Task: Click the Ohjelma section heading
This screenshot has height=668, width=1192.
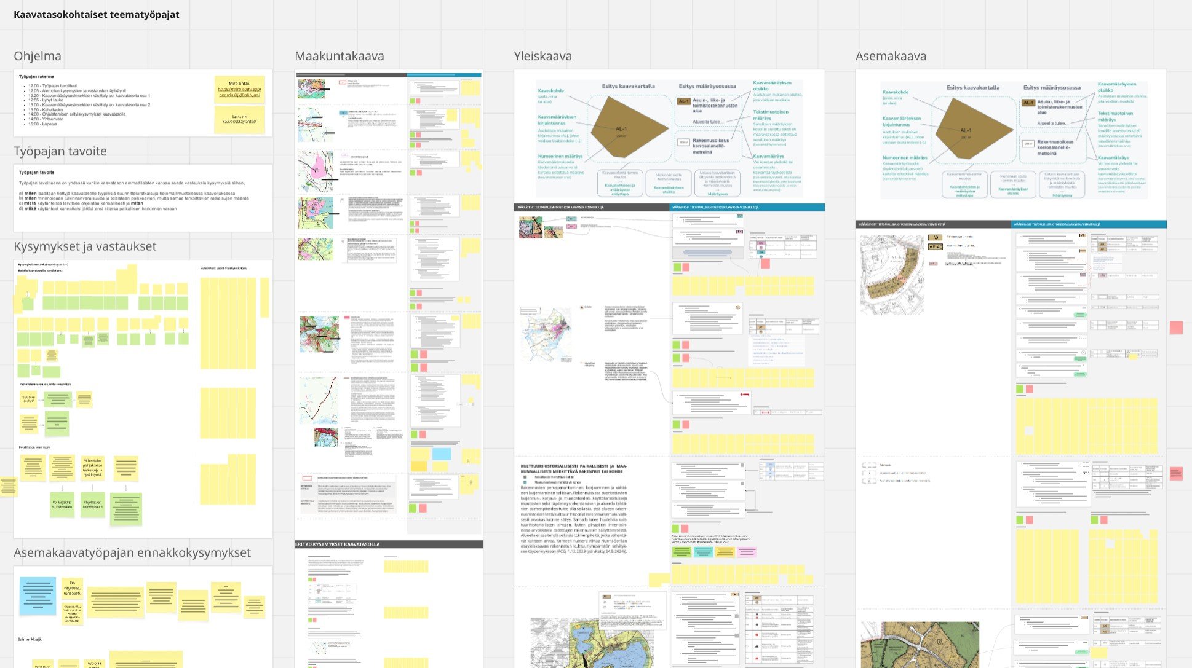Action: [38, 56]
